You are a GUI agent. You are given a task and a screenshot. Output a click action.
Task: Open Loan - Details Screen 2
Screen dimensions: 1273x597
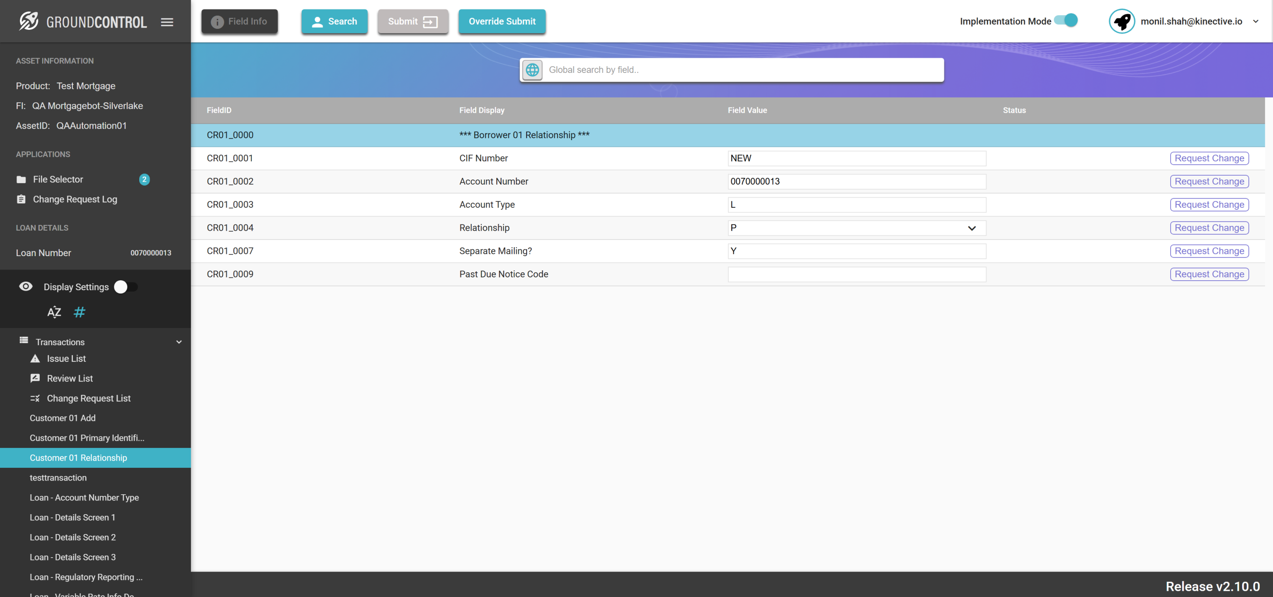[72, 537]
